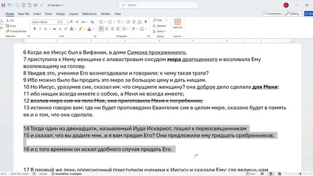Screen dimensions: 313x176
Task: Open the document title dropdown
Action: (x=55, y=5)
